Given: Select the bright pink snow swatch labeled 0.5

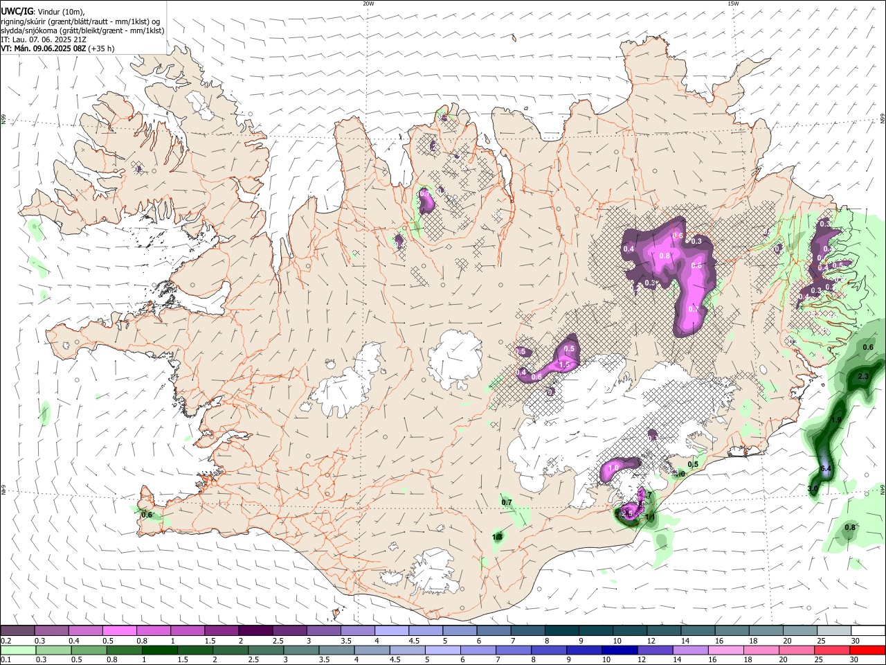Looking at the screenshot, I should tap(119, 631).
